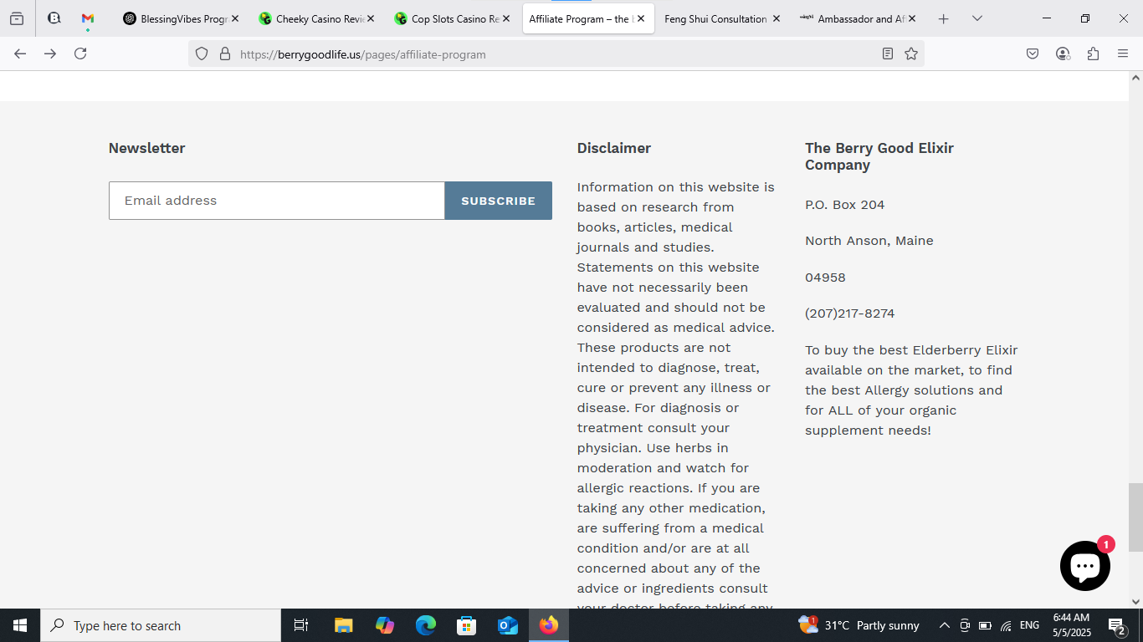The image size is (1143, 642).
Task: Open Task View on taskbar
Action: click(301, 625)
